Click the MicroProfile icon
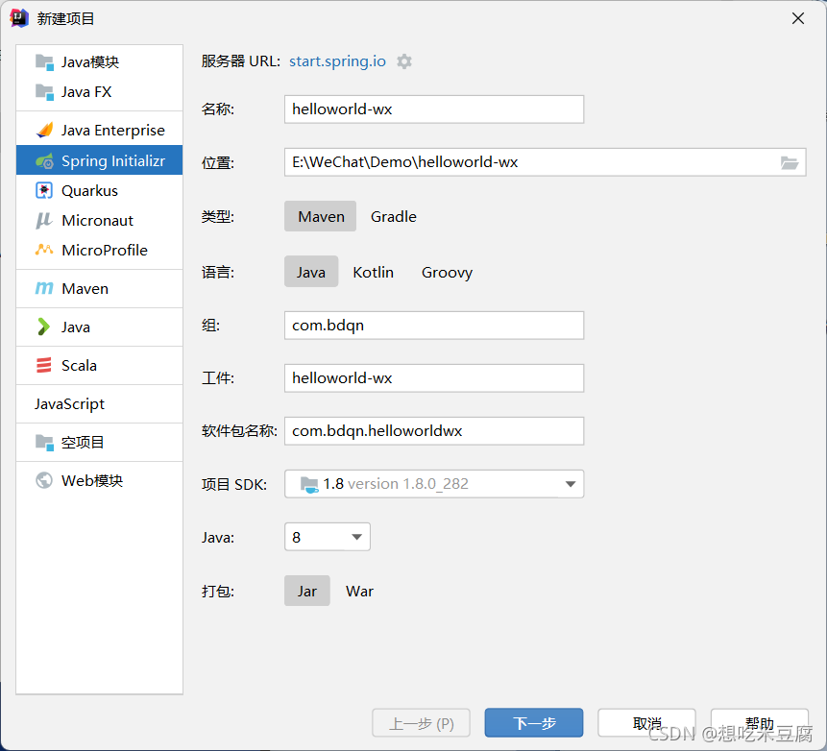Screen dimensions: 827x751 click(44, 250)
